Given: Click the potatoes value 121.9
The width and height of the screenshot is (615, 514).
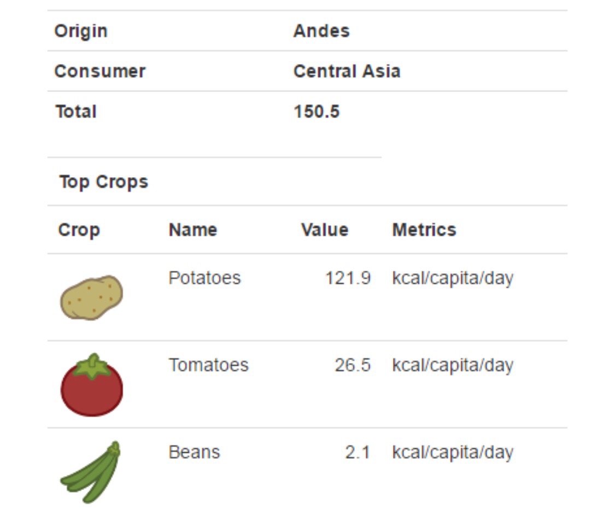Looking at the screenshot, I should 348,278.
